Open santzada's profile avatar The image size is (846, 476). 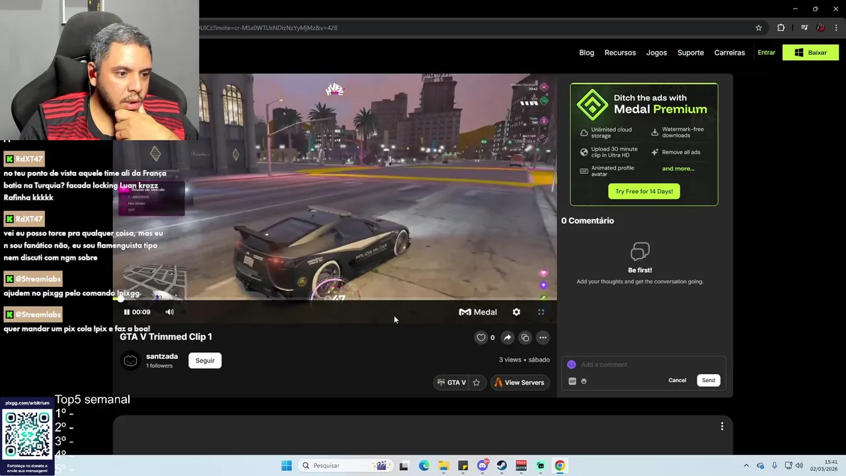click(131, 360)
